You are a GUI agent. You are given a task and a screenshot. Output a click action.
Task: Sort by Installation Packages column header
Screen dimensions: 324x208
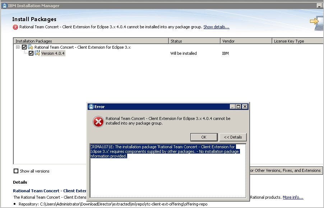[x=91, y=41]
